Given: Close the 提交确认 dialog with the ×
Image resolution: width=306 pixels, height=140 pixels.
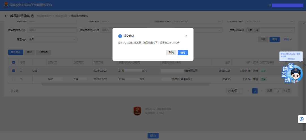Looking at the screenshot, I should coord(186,36).
